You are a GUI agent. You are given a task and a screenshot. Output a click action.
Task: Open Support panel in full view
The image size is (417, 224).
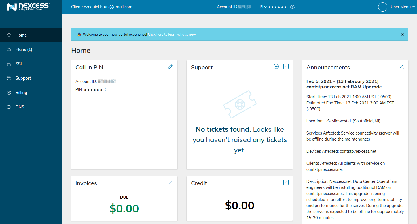[x=286, y=67]
